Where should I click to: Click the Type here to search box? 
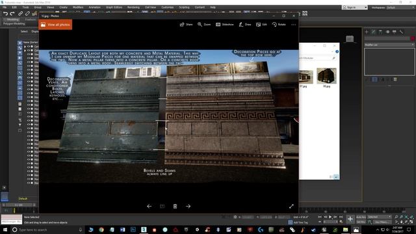click(45, 229)
